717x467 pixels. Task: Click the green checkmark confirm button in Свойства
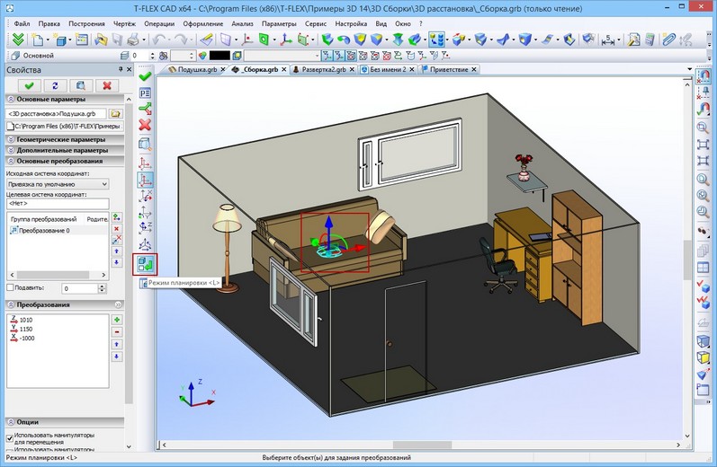pyautogui.click(x=30, y=85)
